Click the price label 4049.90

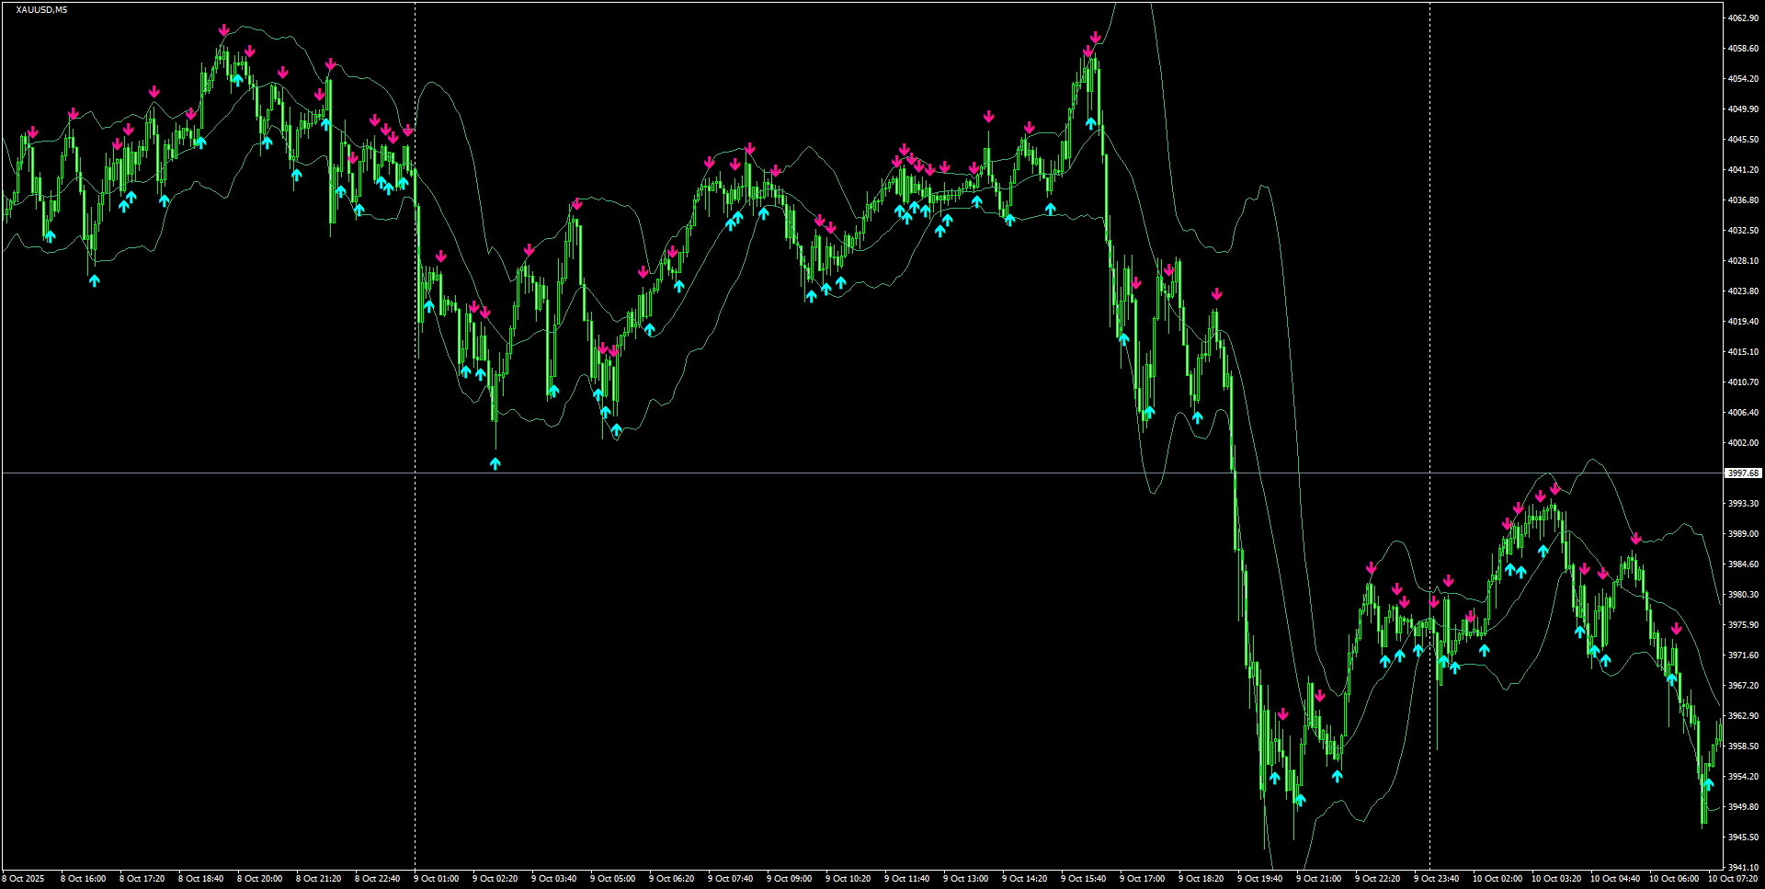coord(1743,109)
